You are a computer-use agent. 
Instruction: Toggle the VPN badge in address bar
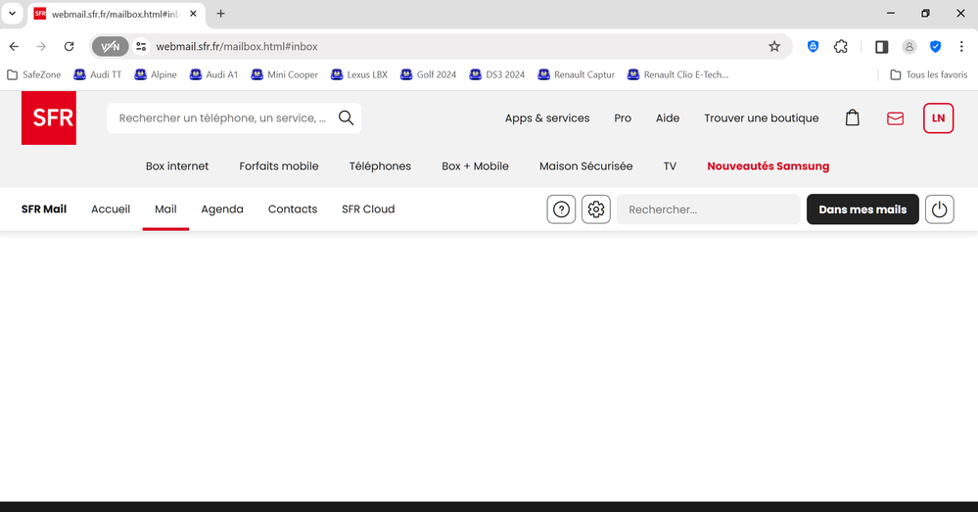111,46
